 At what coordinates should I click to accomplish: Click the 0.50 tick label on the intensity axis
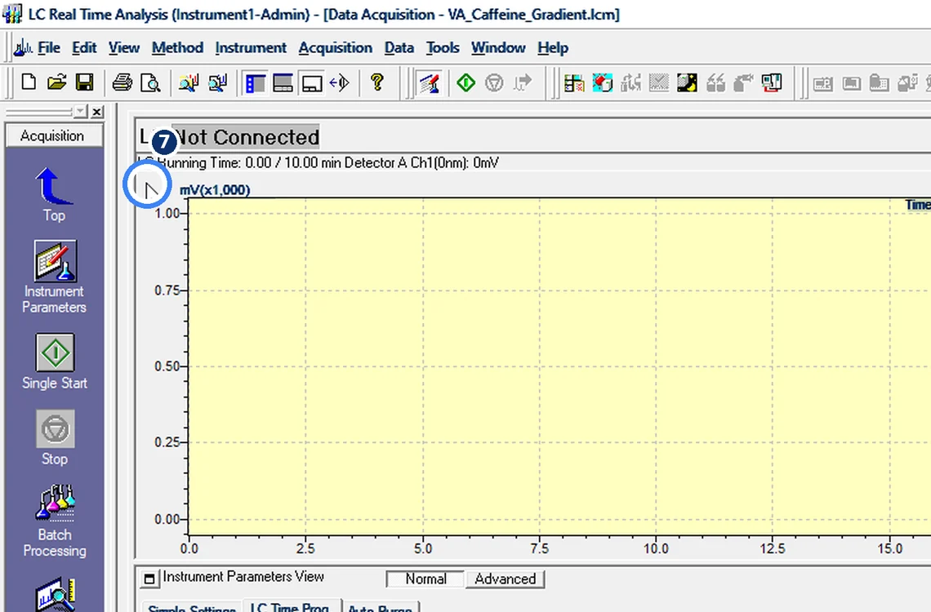[167, 366]
